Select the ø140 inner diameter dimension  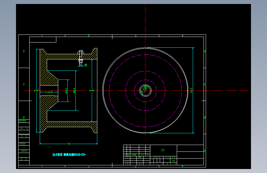91,91
